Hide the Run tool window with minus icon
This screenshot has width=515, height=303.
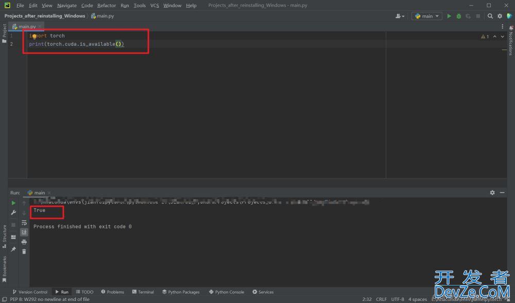pos(502,192)
